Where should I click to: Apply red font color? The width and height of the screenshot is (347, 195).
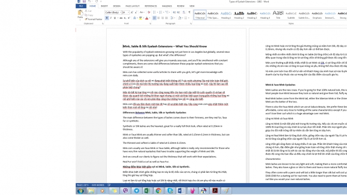(147, 18)
